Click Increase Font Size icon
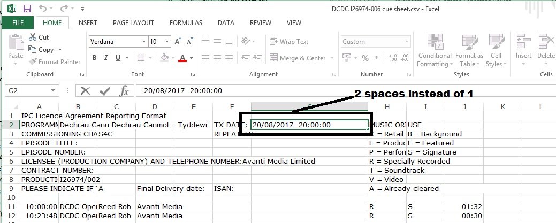The width and height of the screenshot is (556, 223). point(178,42)
